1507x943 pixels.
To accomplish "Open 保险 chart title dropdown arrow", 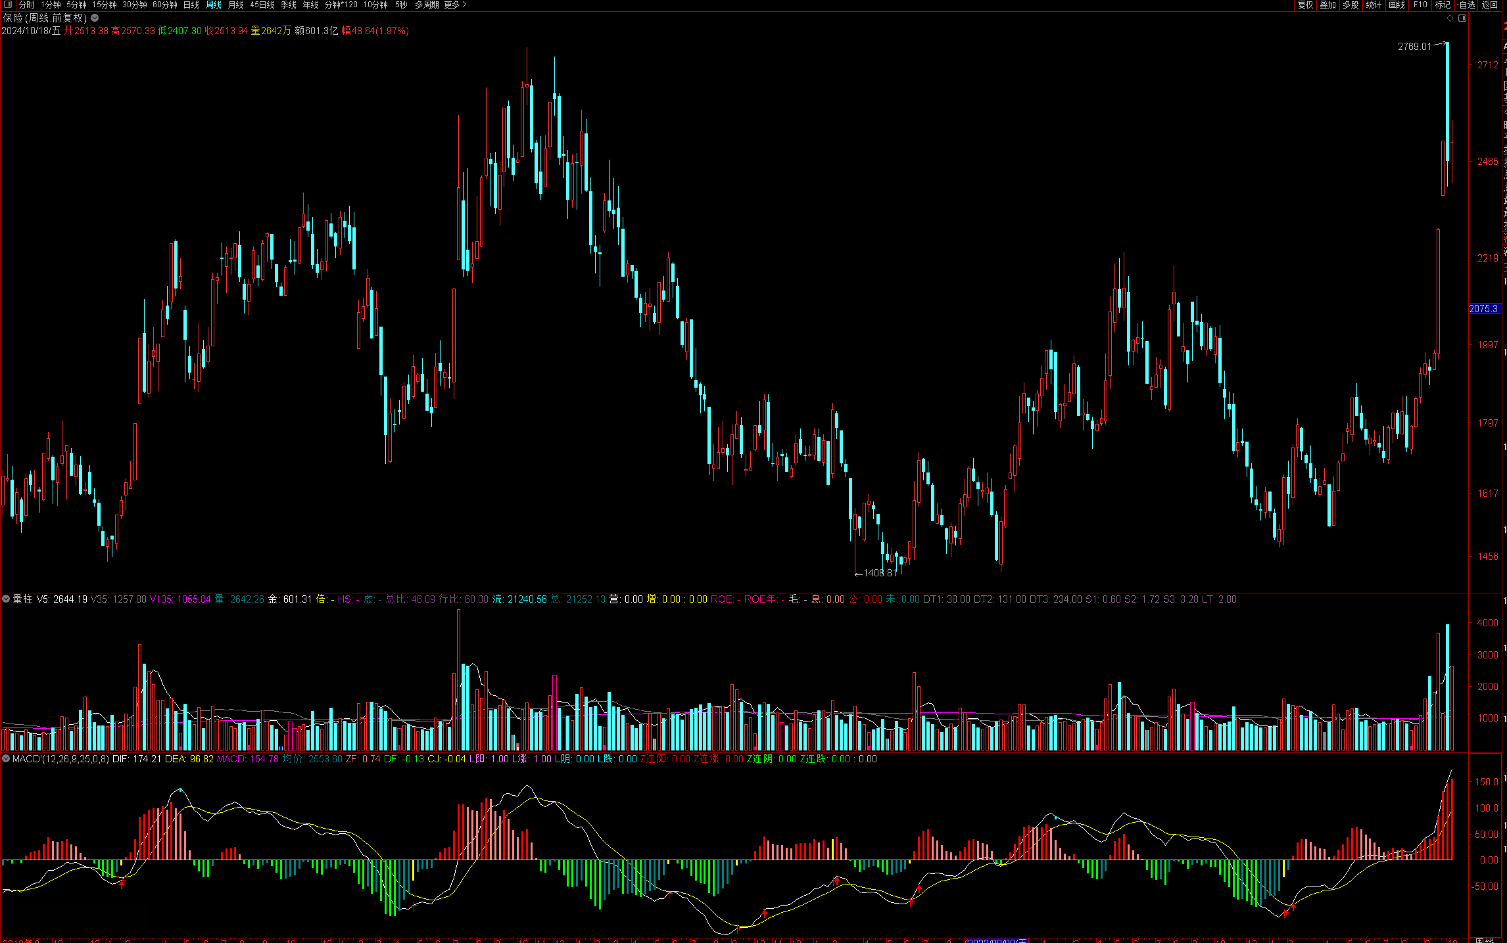I will (95, 18).
